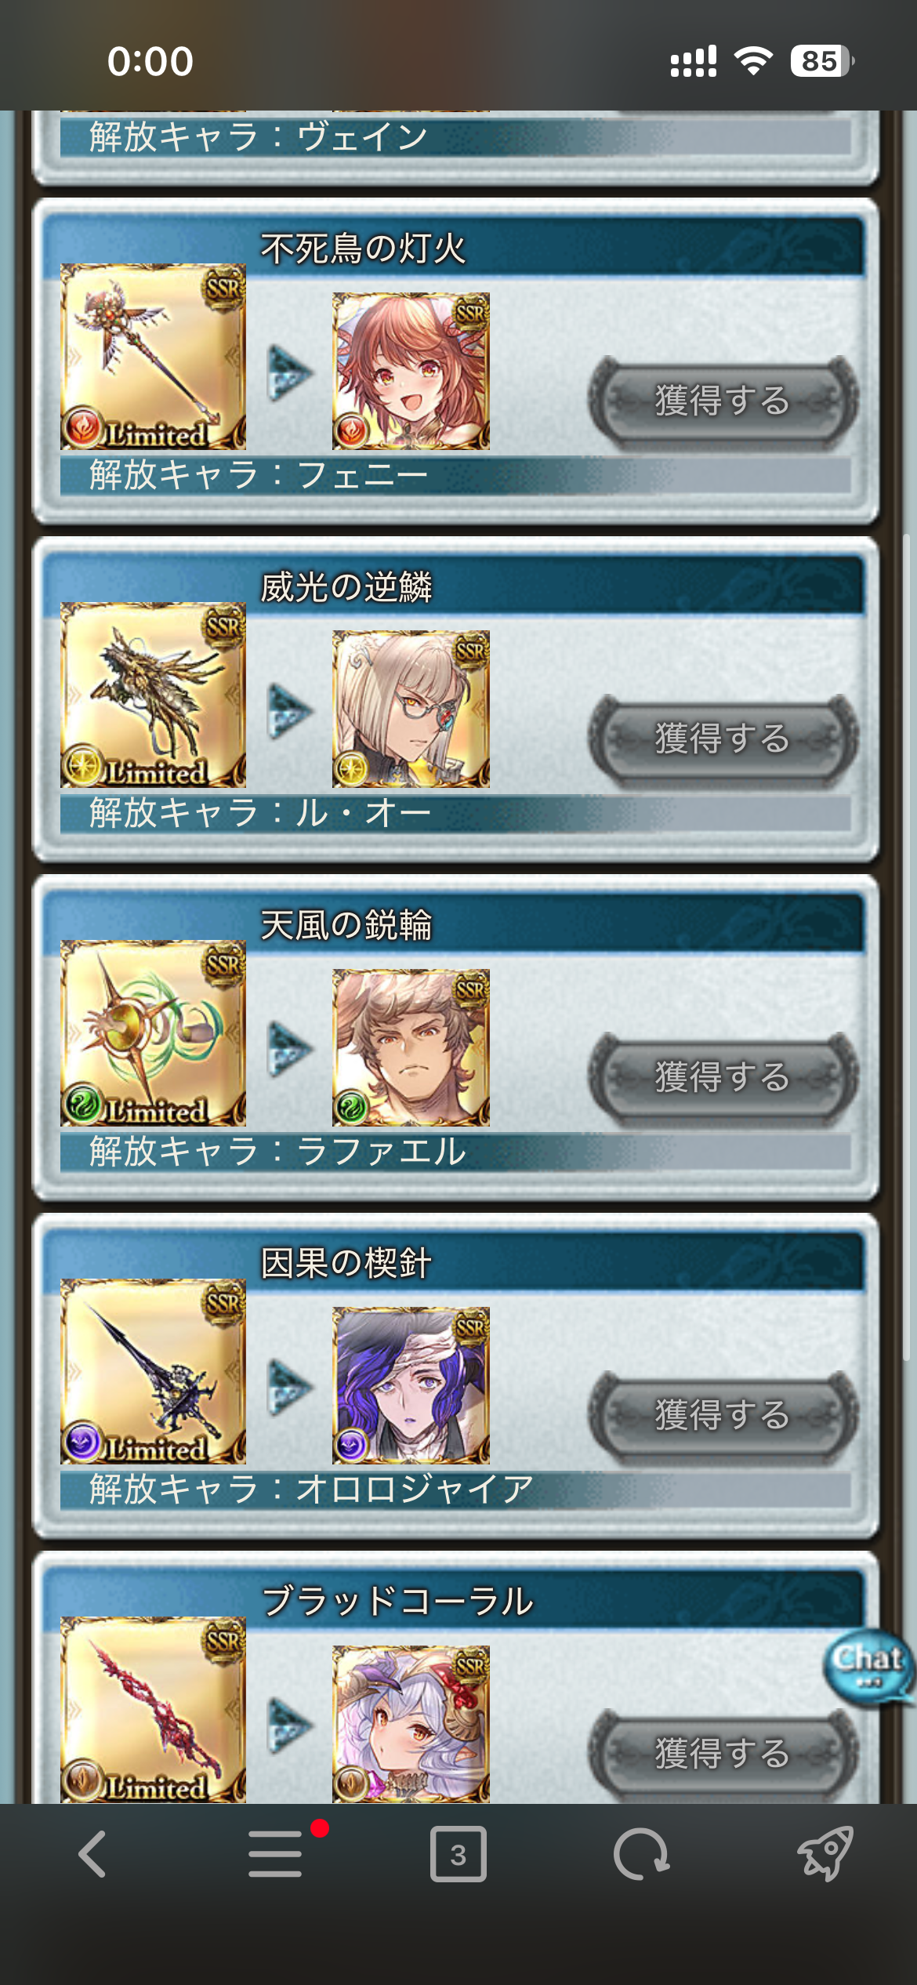Select the 天風の鋭輪 weapon thumbnail

click(x=154, y=1033)
